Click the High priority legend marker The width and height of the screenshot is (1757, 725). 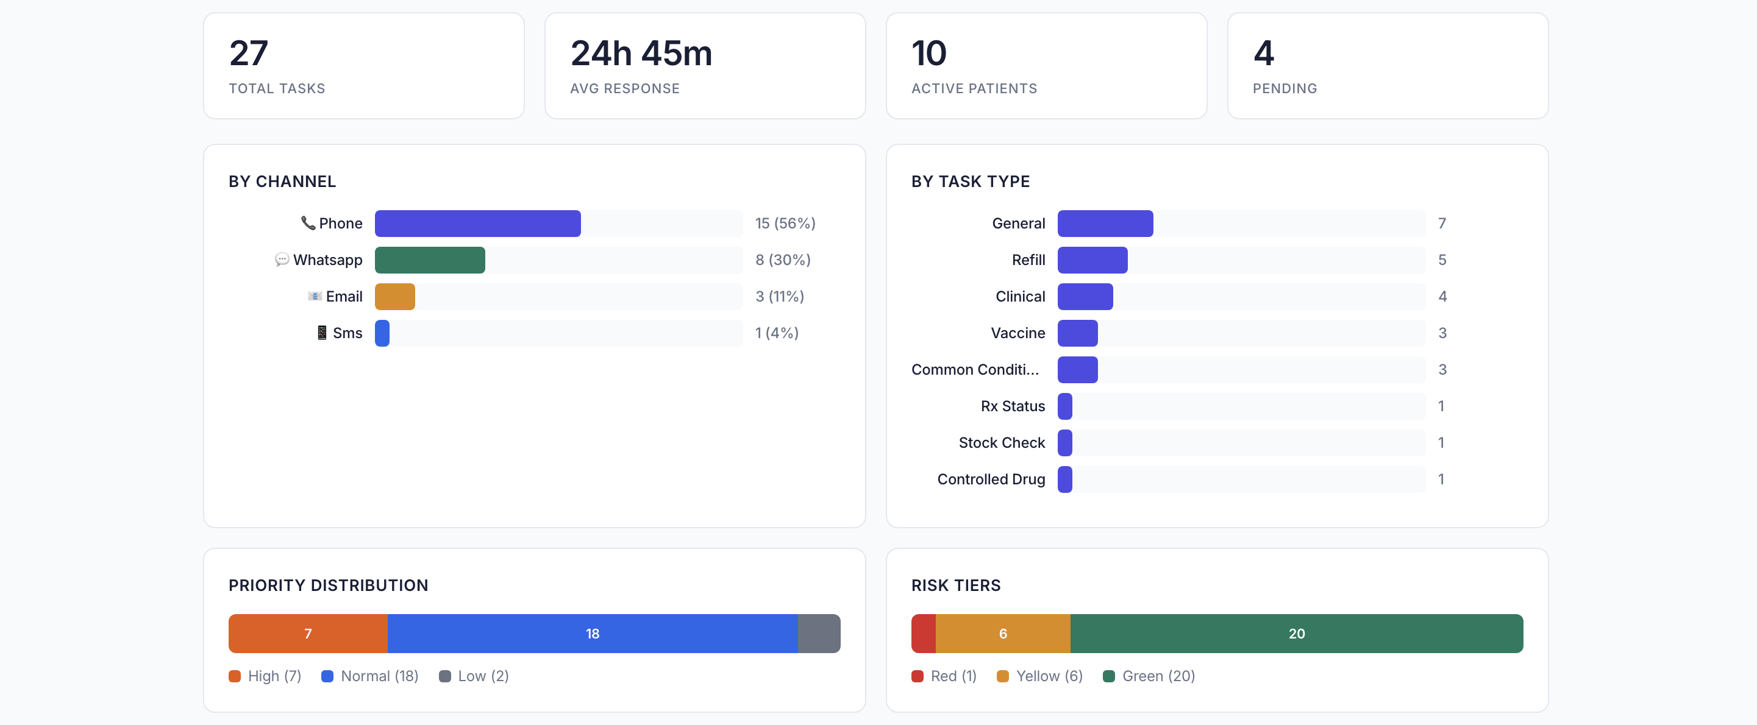pos(235,676)
